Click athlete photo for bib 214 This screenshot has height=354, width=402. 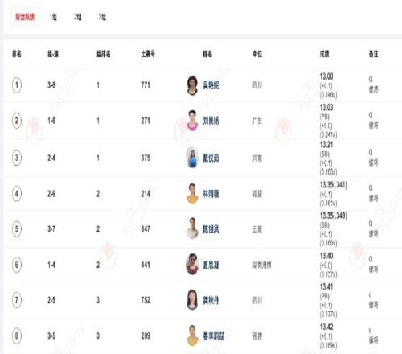click(x=192, y=193)
